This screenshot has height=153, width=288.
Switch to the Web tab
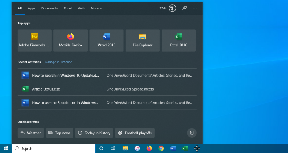pyautogui.click(x=81, y=8)
